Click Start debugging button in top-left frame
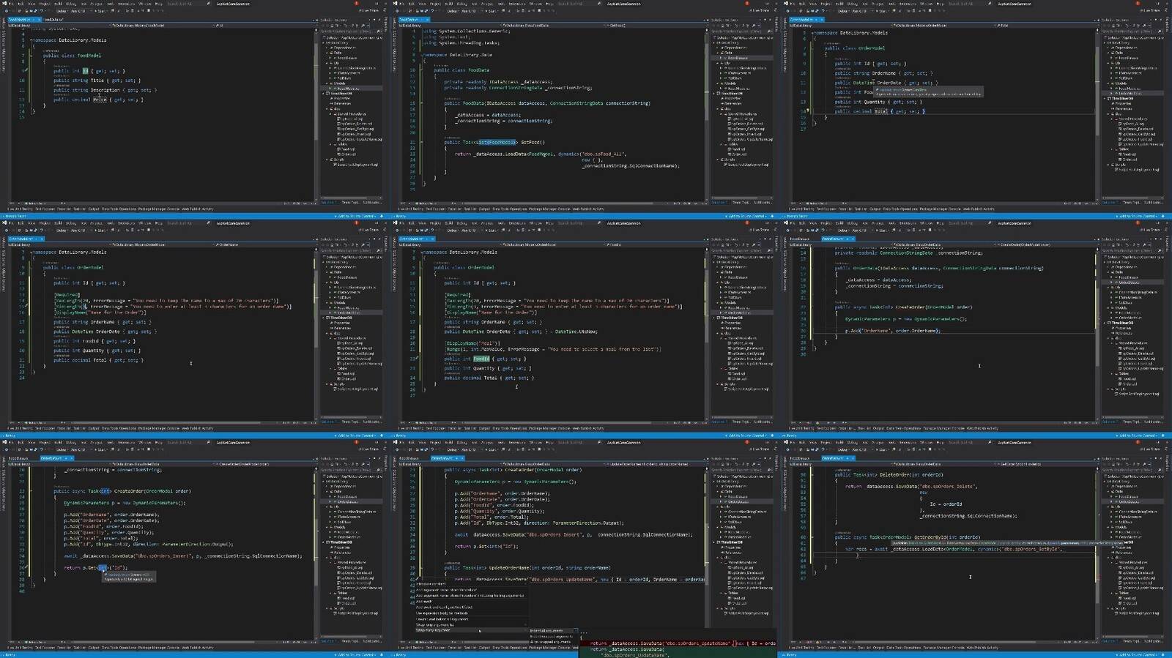This screenshot has width=1172, height=658. click(x=100, y=10)
